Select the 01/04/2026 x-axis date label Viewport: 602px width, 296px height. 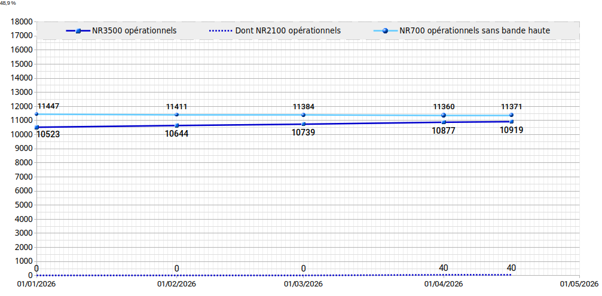tap(444, 285)
